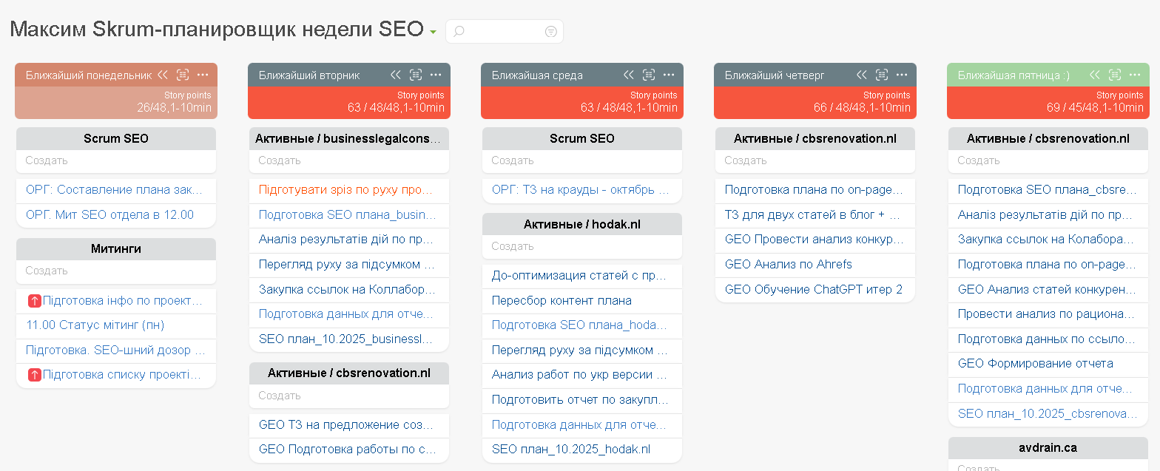Collapse the Ближайший четверг column
This screenshot has width=1160, height=471.
[x=862, y=75]
